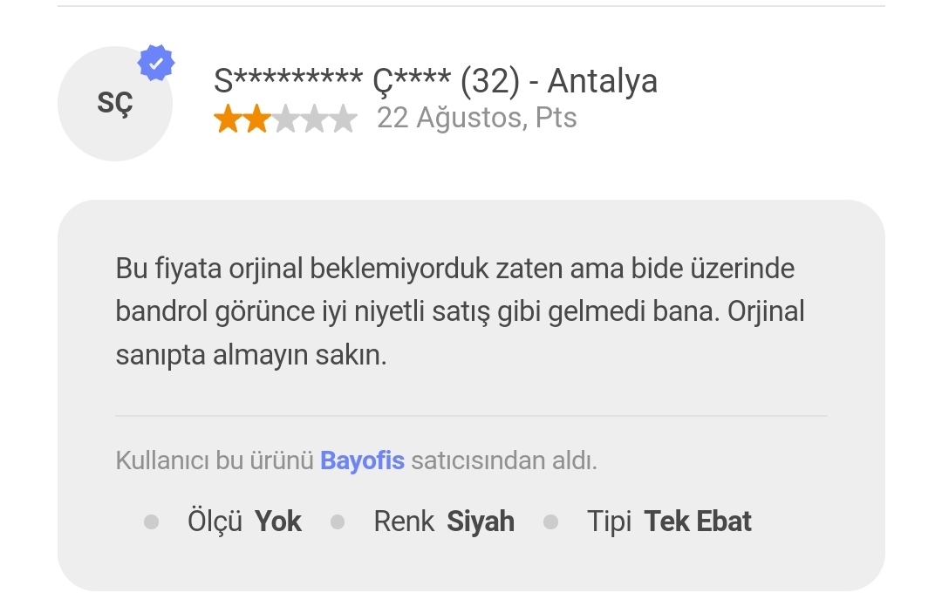Select the Renk Siyah attribute
942x593 pixels.
tap(444, 521)
